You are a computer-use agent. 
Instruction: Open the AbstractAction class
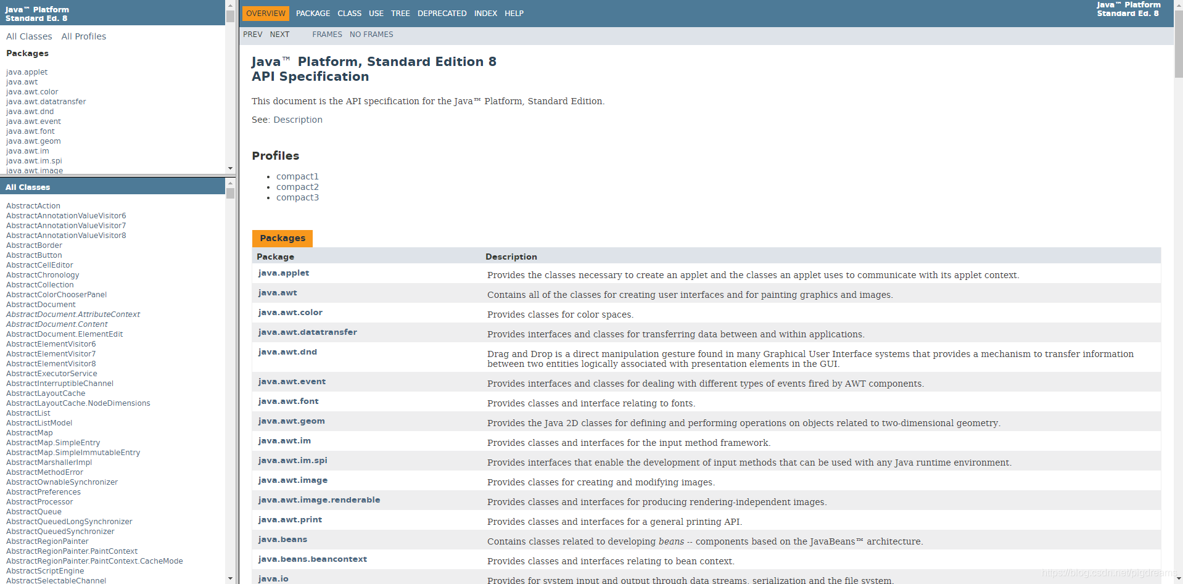coord(33,206)
